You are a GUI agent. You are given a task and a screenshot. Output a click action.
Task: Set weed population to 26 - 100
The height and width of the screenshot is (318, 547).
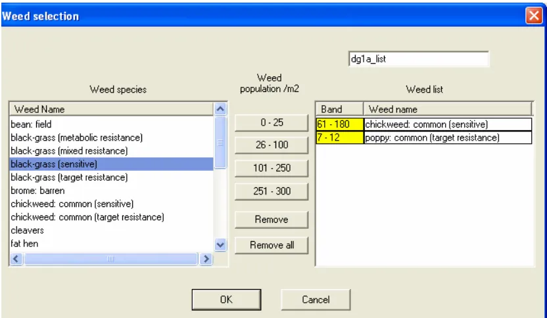[x=272, y=145]
